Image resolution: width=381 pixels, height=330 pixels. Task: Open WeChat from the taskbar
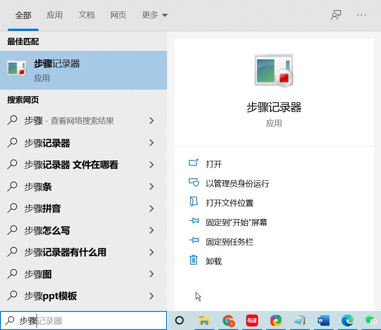pyautogui.click(x=371, y=321)
